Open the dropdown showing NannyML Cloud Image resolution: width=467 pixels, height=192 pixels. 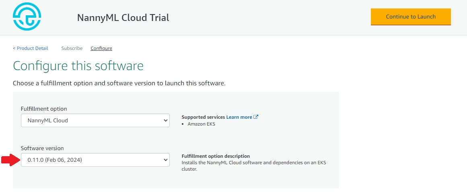tap(95, 120)
